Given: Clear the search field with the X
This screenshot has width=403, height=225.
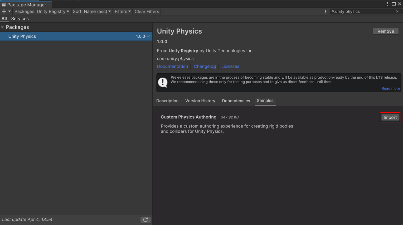Looking at the screenshot, I should point(397,12).
